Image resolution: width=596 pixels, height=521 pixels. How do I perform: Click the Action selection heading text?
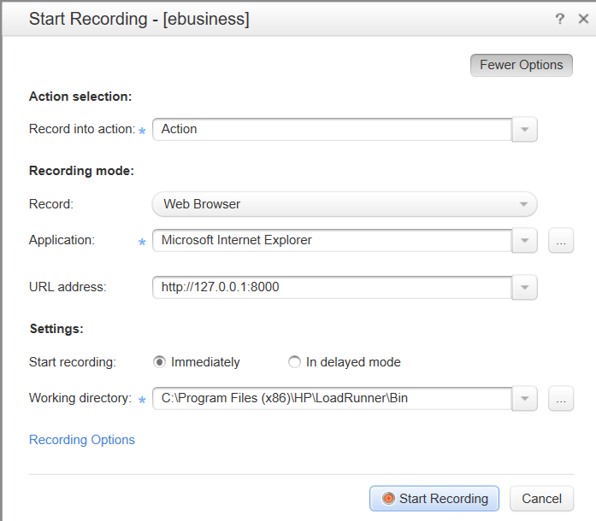pos(80,97)
